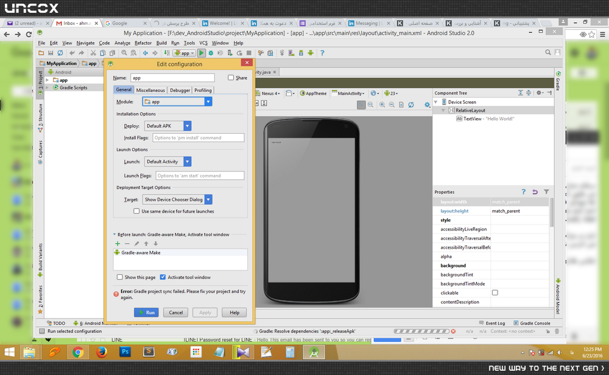Viewport: 609px width, 375px height.
Task: Toggle the clickable property checkbox
Action: click(495, 293)
